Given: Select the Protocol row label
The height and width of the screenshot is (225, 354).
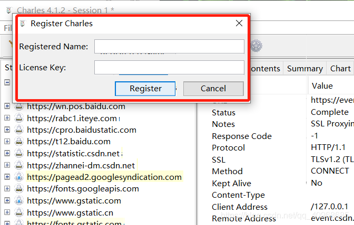Looking at the screenshot, I should (228, 148).
